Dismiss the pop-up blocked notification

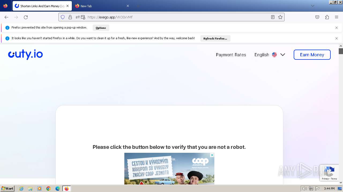click(x=337, y=28)
